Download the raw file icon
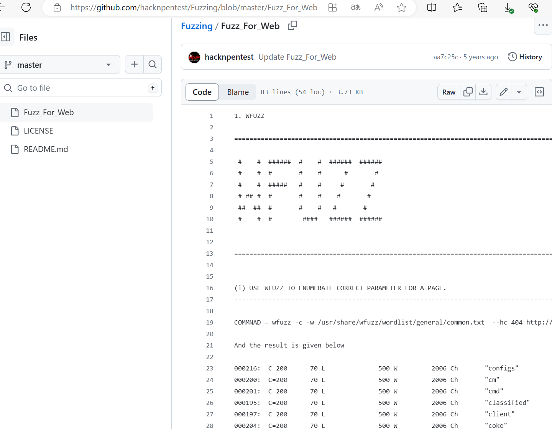Image resolution: width=552 pixels, height=429 pixels. [483, 92]
